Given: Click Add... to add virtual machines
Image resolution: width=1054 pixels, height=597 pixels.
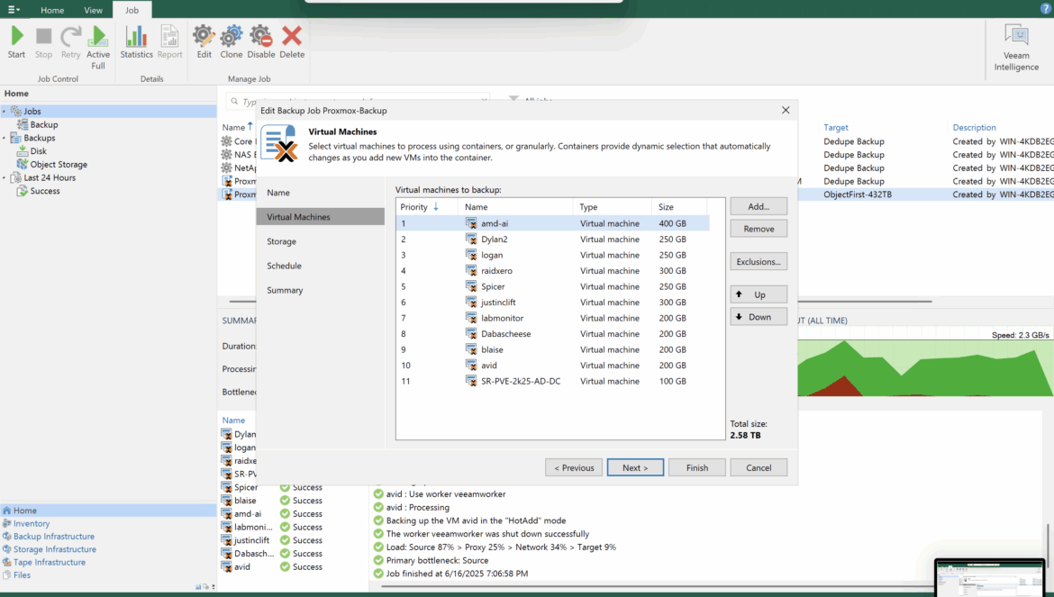Looking at the screenshot, I should click(x=759, y=206).
